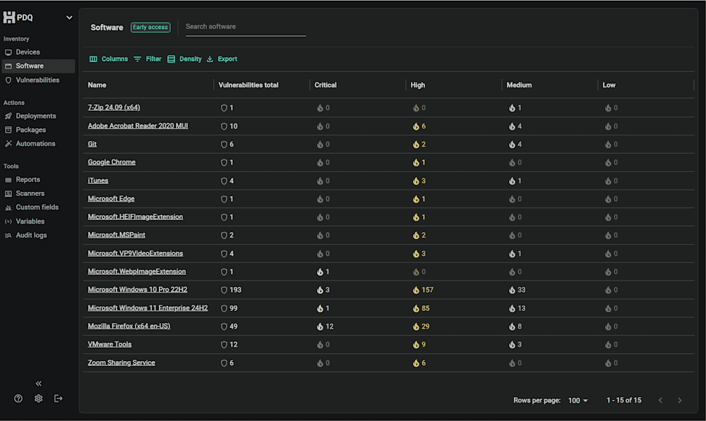The image size is (706, 421).
Task: Sort by Critical column header
Action: tap(325, 85)
